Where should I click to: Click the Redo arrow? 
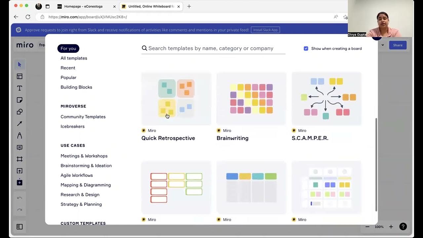(x=19, y=210)
